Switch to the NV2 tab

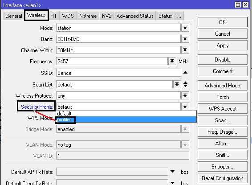click(106, 16)
